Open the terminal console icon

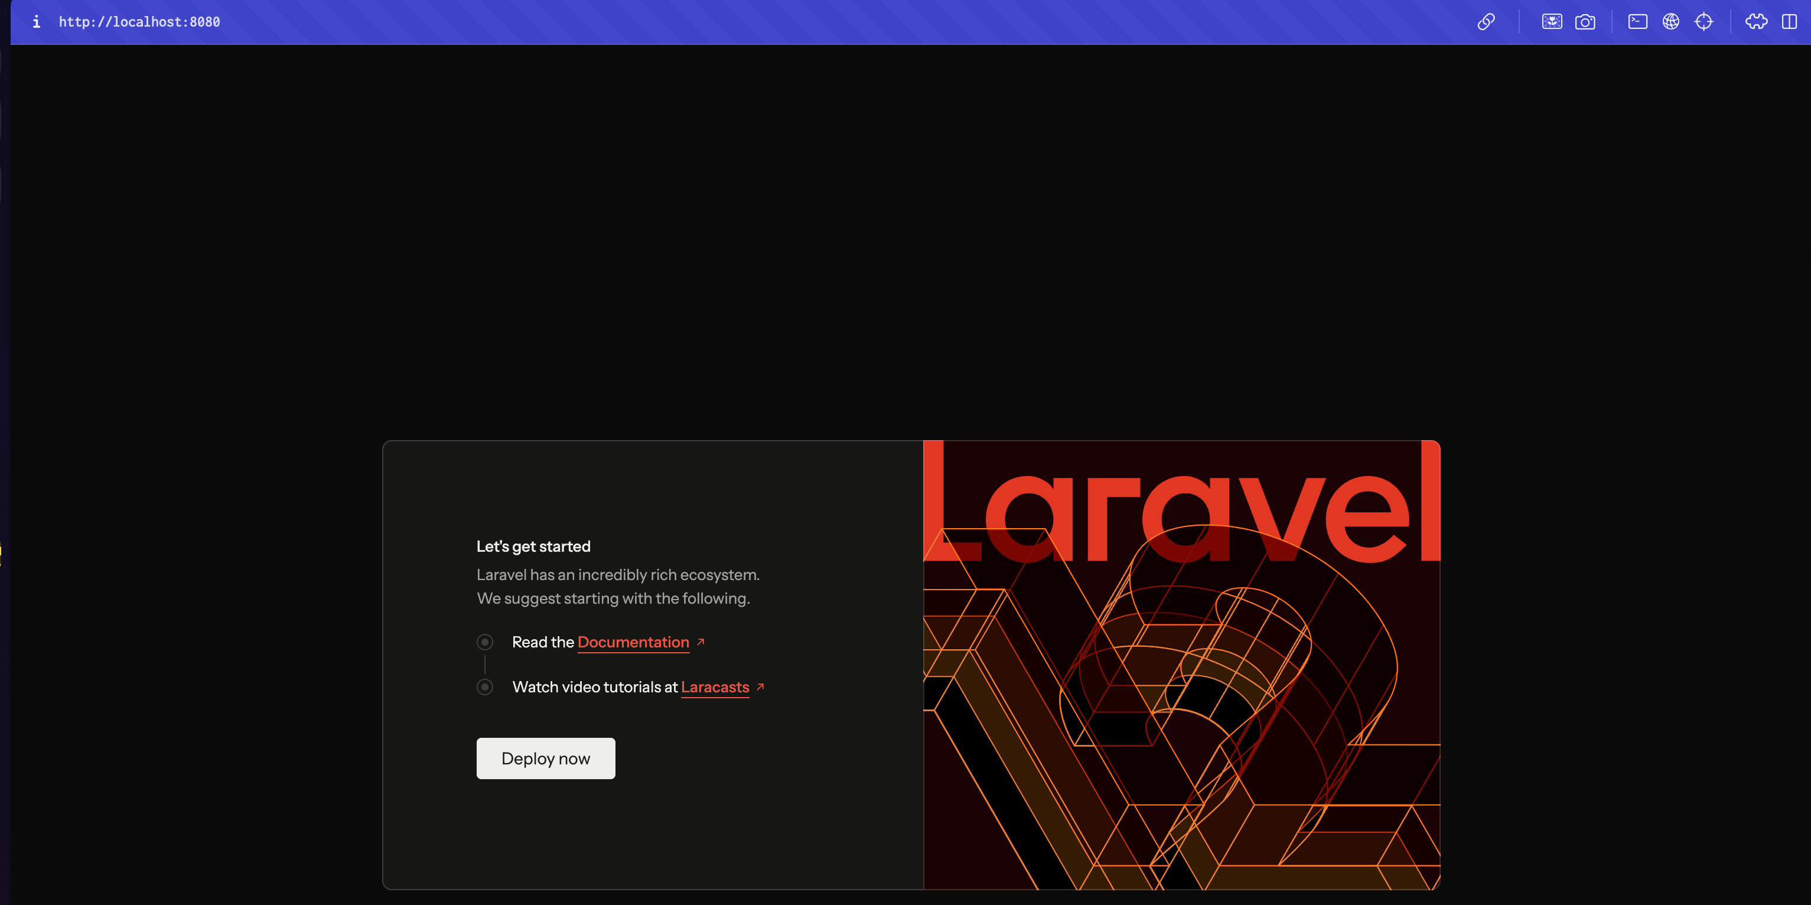click(1637, 22)
